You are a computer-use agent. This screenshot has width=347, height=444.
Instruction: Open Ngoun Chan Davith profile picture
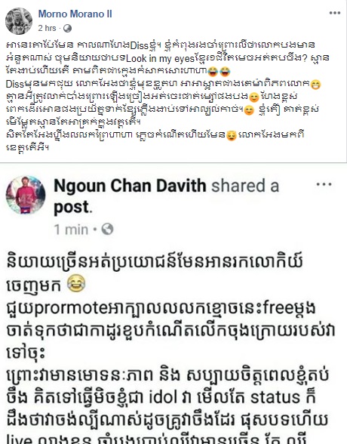26,195
